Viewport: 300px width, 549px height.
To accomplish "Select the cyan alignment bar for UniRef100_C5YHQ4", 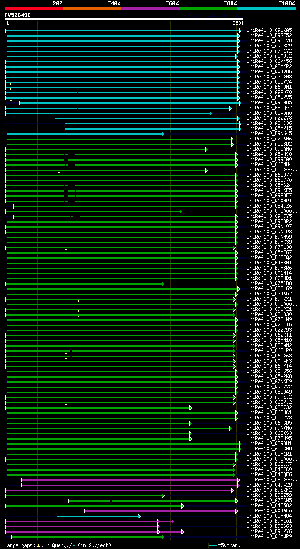I will 98,516.
